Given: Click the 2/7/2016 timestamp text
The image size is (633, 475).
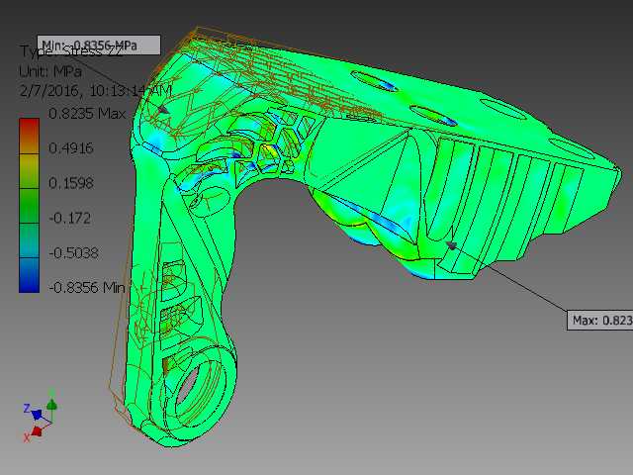Looking at the screenshot, I should click(x=96, y=90).
